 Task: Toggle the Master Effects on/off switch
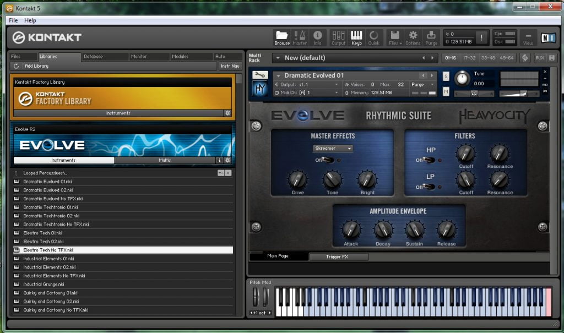click(x=328, y=160)
